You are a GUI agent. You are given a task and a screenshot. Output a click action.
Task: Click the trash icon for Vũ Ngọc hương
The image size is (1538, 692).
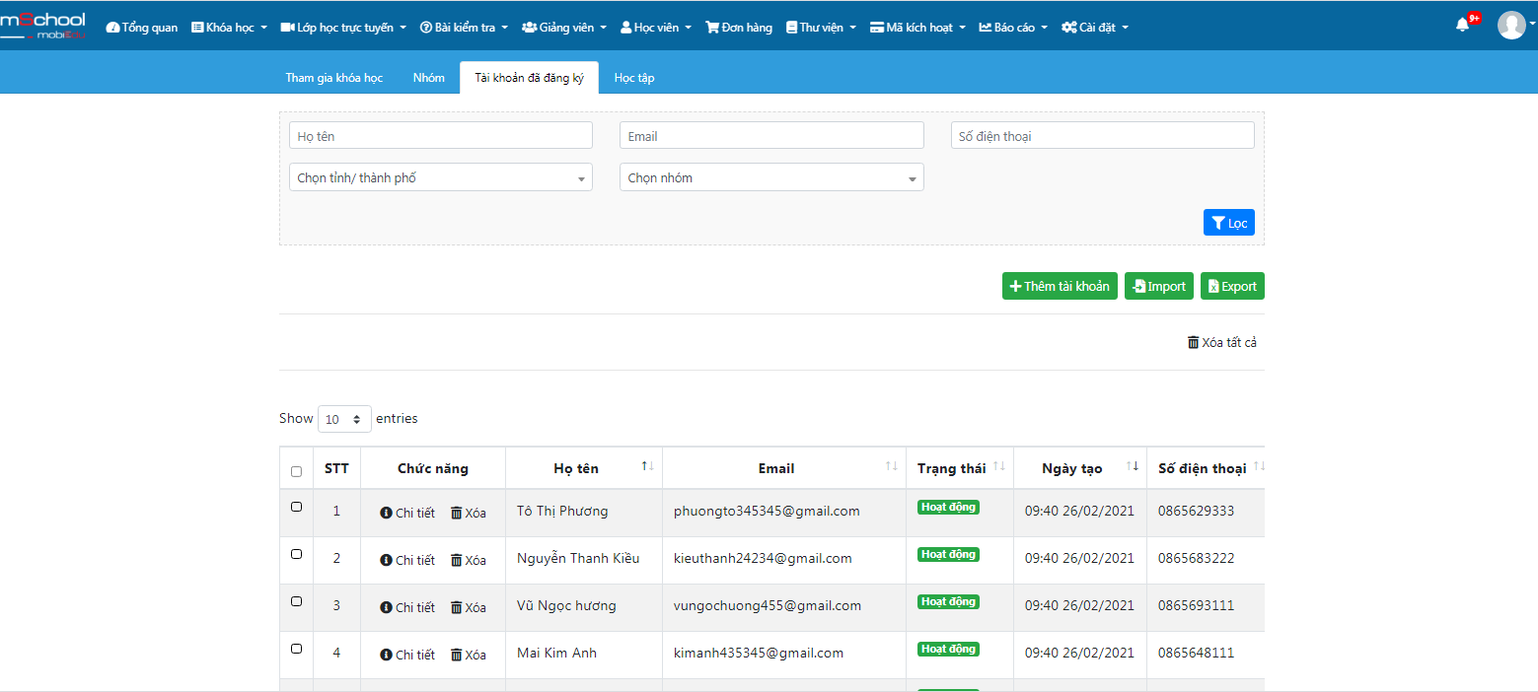point(456,607)
